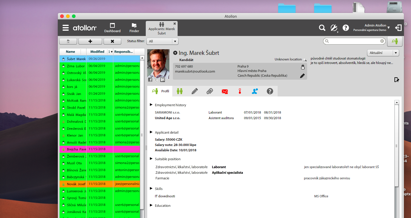The height and width of the screenshot is (218, 411).
Task: Open the Aktuální dropdown
Action: pyautogui.click(x=383, y=53)
